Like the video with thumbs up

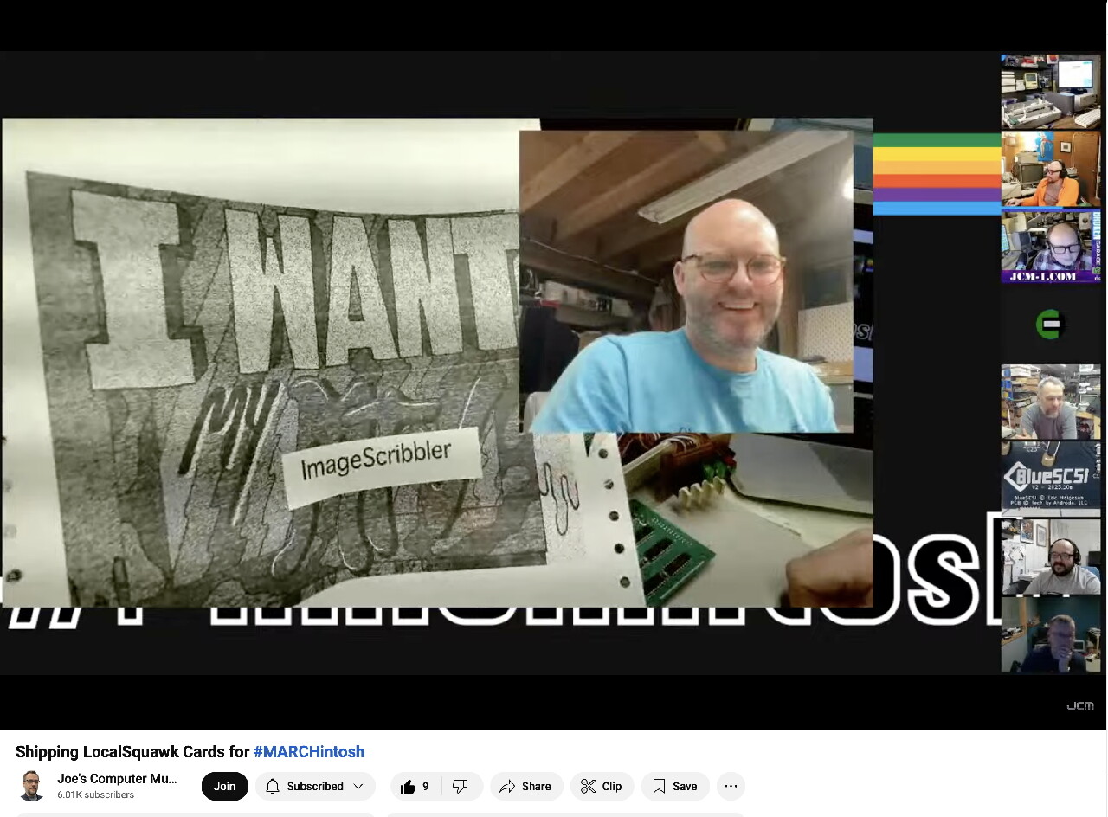point(415,786)
